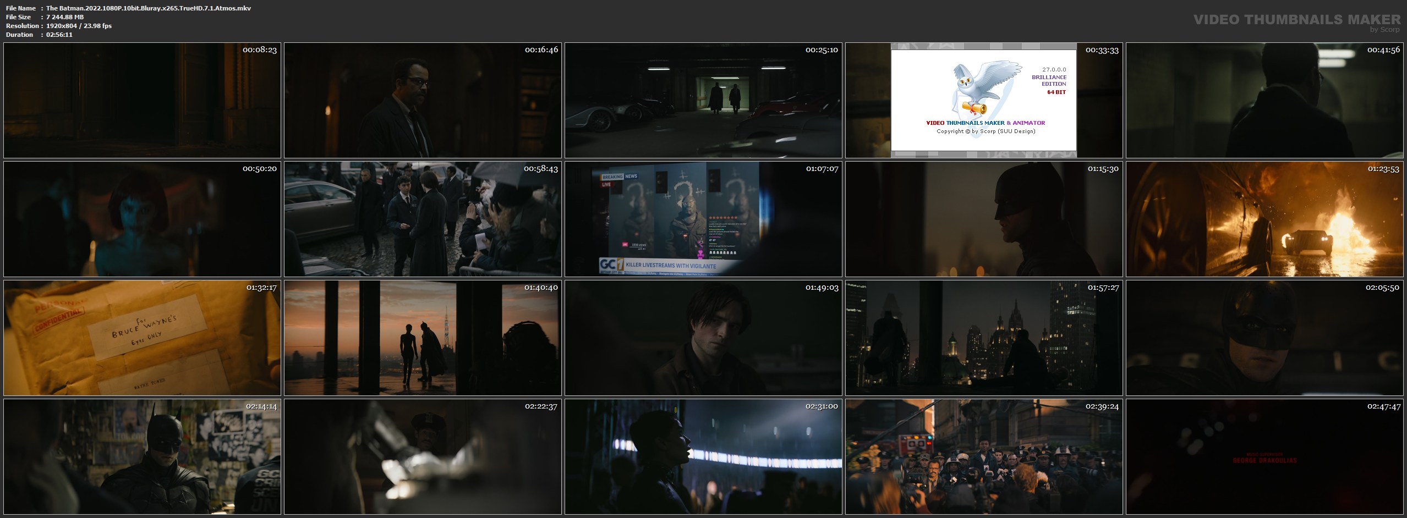1407x518 pixels.
Task: Select the Batman profile thumbnail at 01:15:30
Action: tap(984, 219)
